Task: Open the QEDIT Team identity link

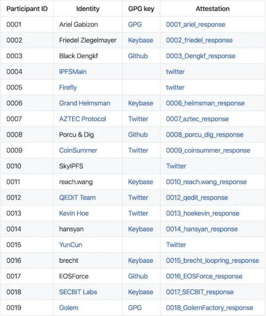Action: [x=77, y=197]
